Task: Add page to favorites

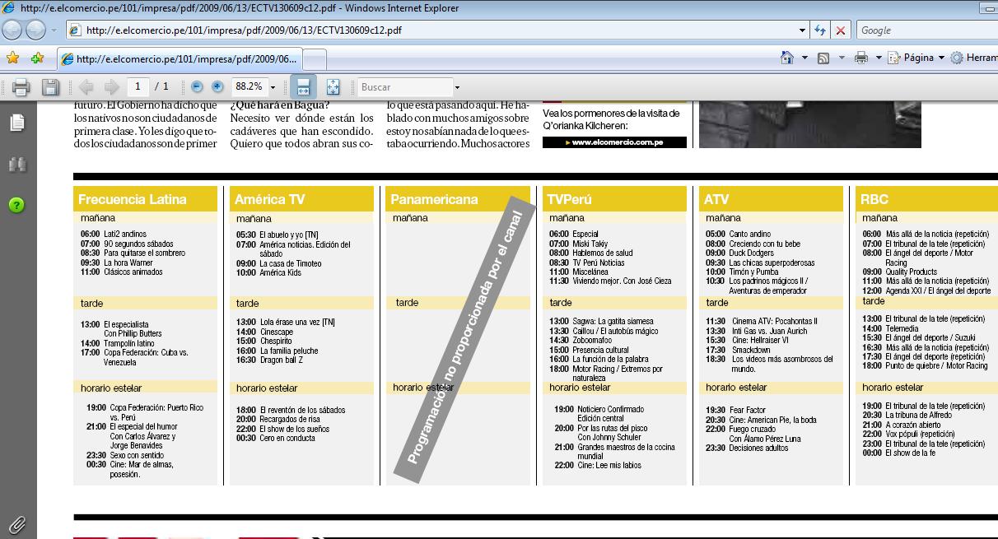Action: click(x=37, y=58)
